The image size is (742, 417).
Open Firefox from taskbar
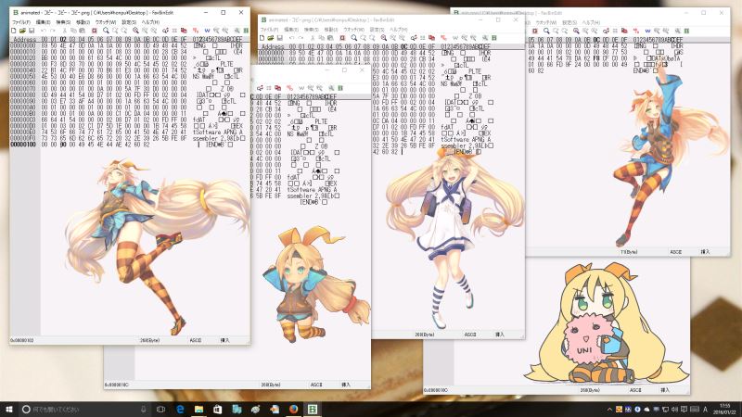click(x=293, y=409)
